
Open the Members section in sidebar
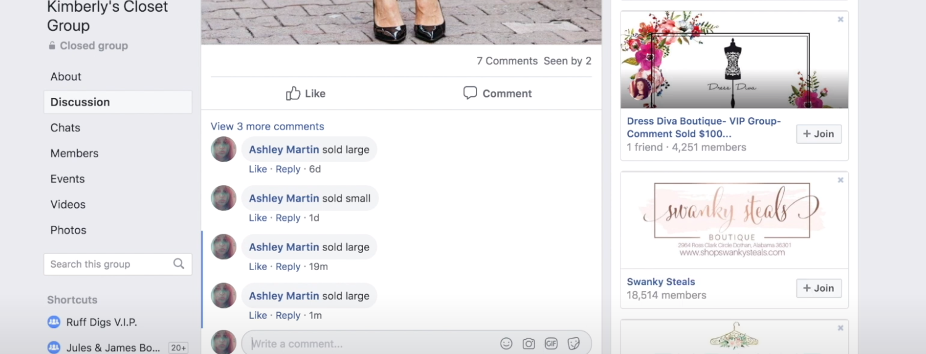[x=74, y=153]
